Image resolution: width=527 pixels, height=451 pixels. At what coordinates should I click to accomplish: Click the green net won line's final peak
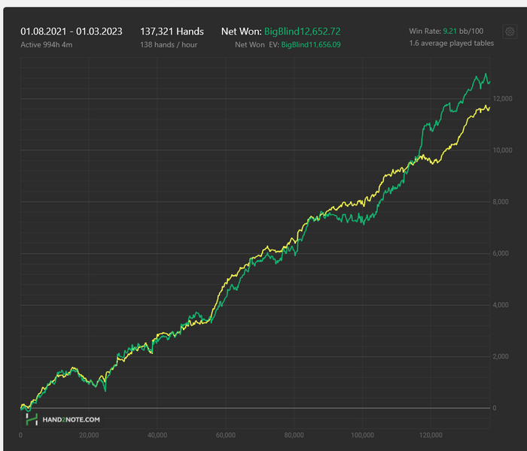click(486, 74)
